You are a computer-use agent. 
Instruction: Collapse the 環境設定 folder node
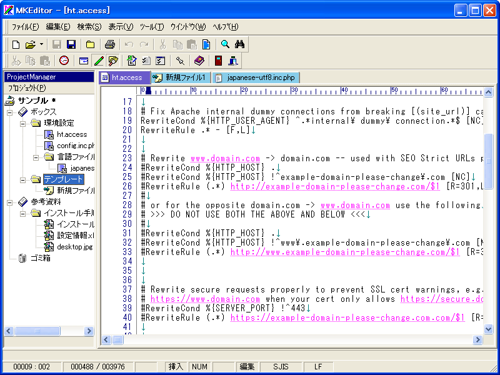point(23,123)
